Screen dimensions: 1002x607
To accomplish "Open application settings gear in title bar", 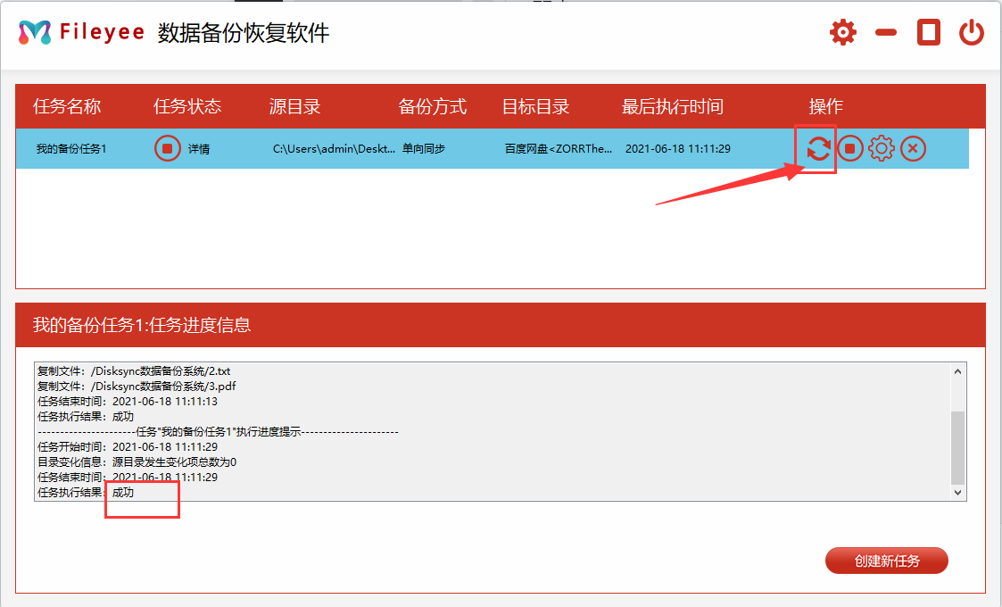I will tap(842, 34).
